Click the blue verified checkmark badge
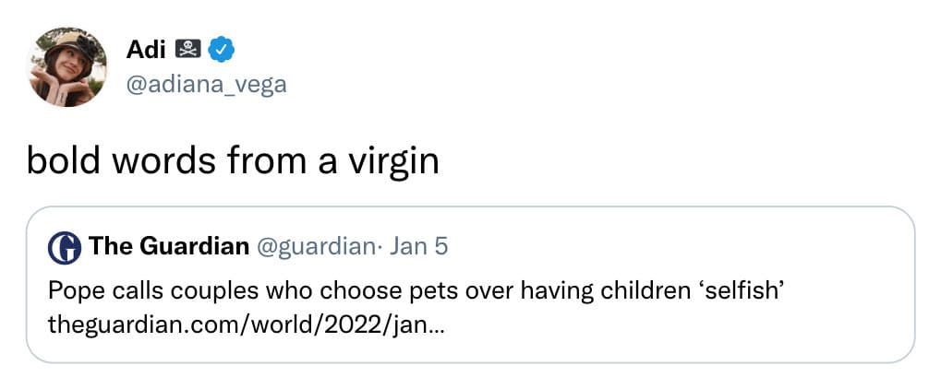This screenshot has height=389, width=941. click(221, 51)
